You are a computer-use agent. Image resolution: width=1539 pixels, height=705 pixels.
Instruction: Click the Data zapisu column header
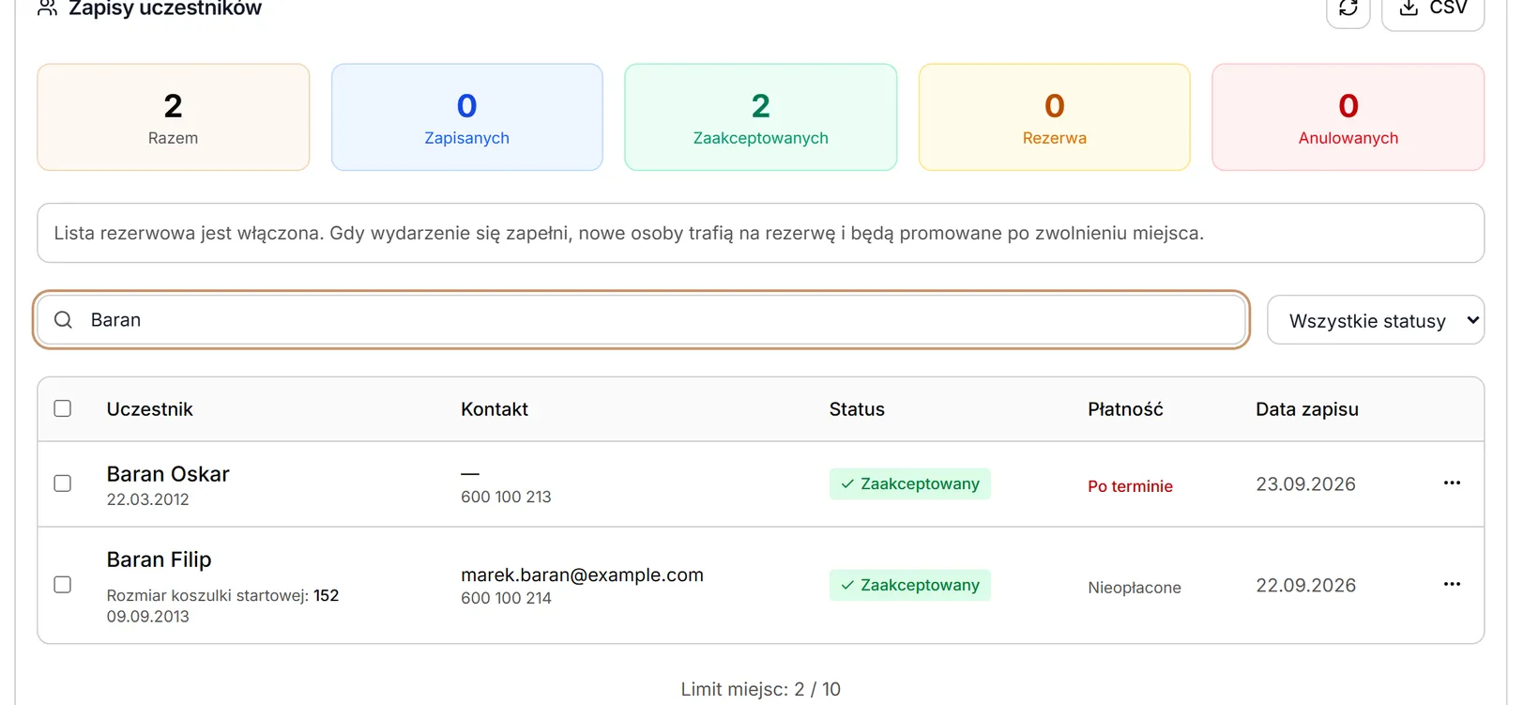pyautogui.click(x=1307, y=409)
